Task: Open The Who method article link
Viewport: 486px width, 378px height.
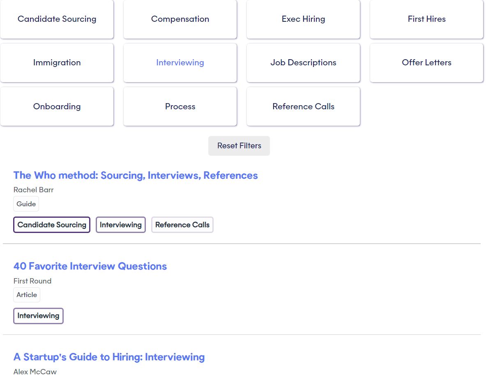Action: pos(136,175)
